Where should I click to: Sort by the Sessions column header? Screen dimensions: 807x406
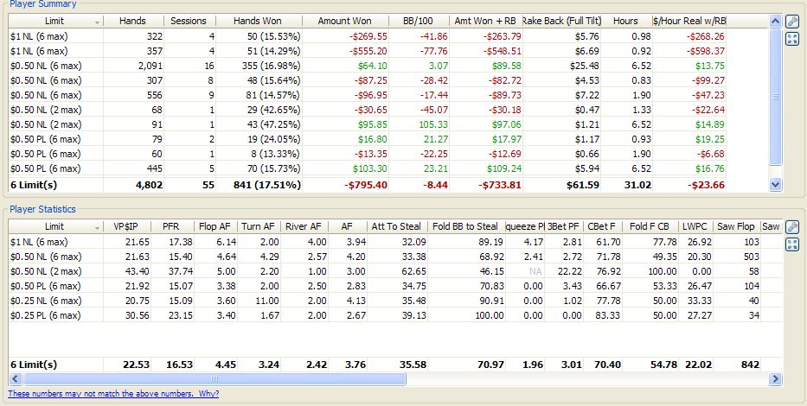(189, 21)
